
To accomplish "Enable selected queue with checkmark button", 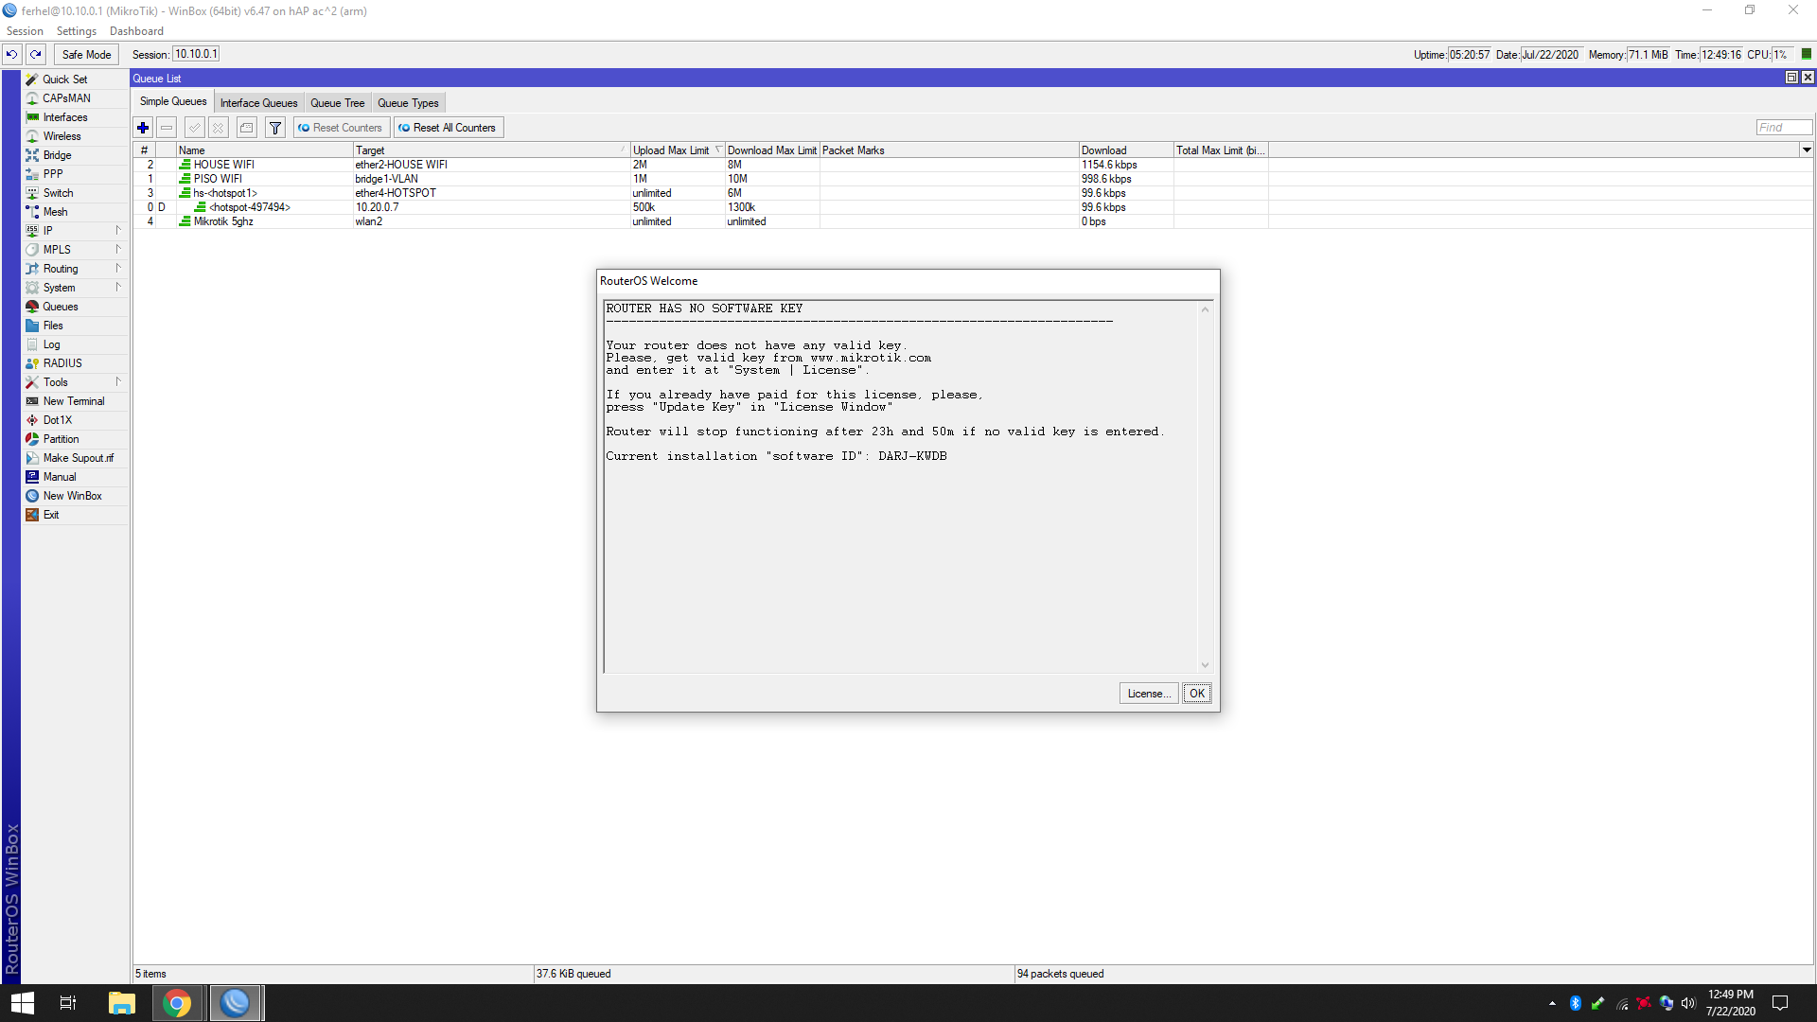I will tap(195, 128).
